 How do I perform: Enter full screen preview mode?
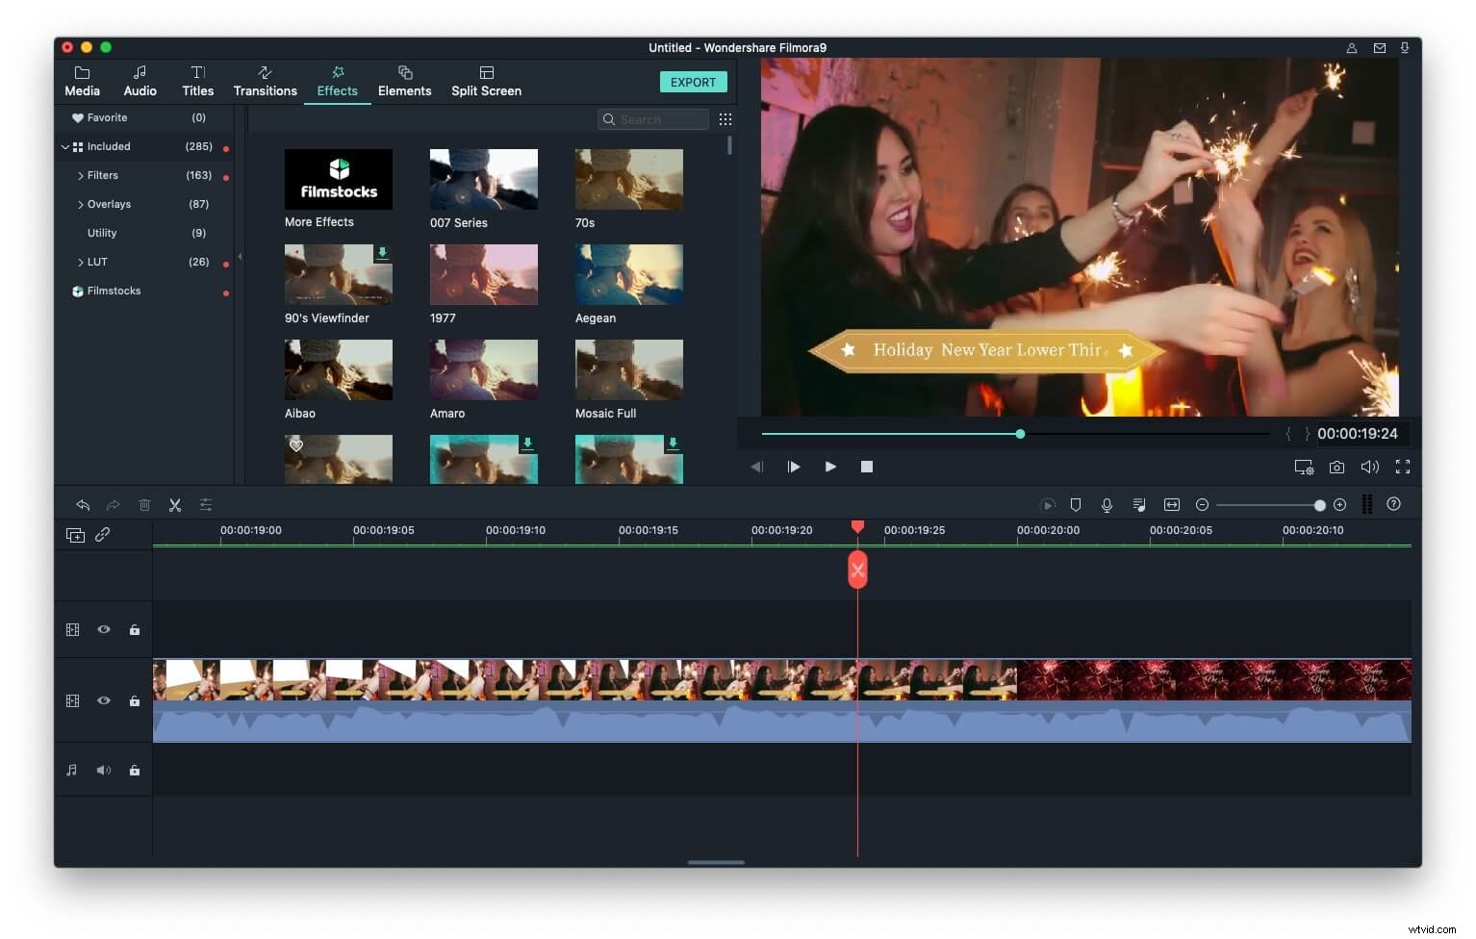(x=1403, y=467)
